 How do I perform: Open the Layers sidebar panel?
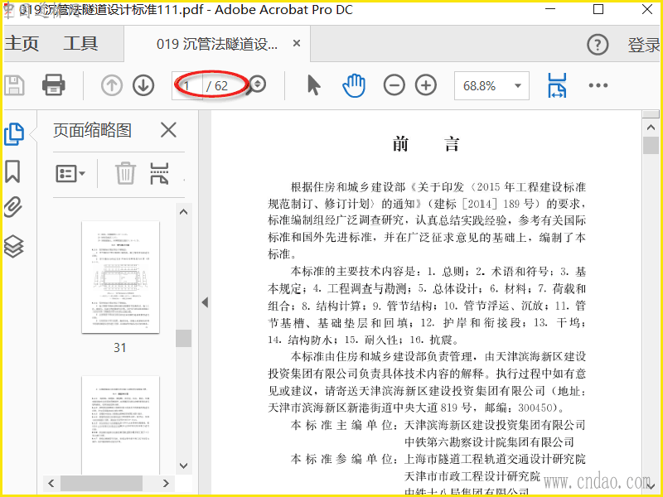(x=13, y=246)
